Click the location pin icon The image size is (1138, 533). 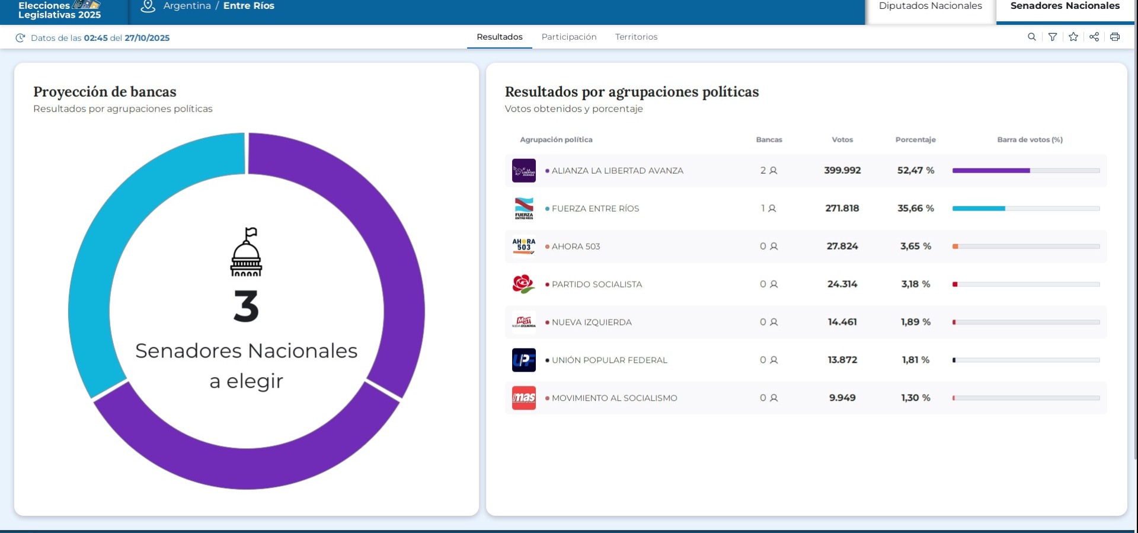(x=148, y=7)
